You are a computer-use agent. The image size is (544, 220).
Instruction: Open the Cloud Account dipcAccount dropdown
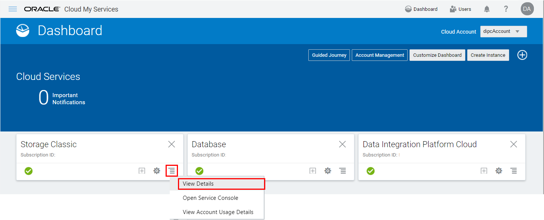pos(504,31)
